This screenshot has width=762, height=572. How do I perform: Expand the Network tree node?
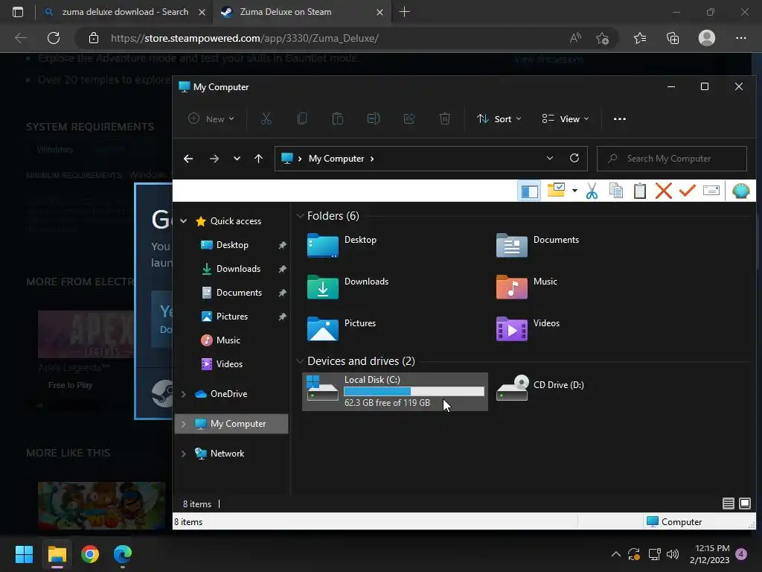coord(184,454)
